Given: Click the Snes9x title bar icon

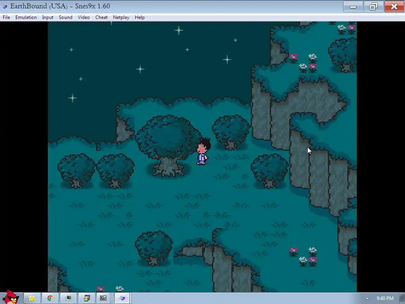Looking at the screenshot, I should 4,6.
